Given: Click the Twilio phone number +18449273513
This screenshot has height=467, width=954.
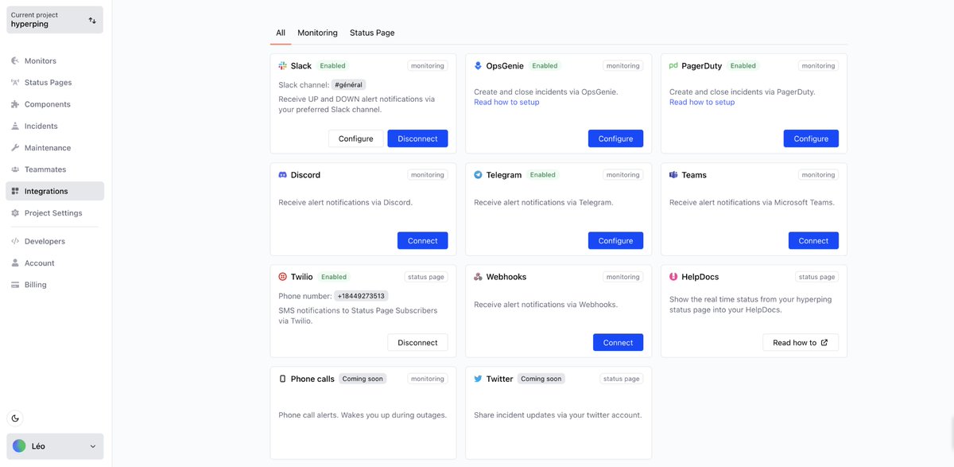Looking at the screenshot, I should 361,296.
